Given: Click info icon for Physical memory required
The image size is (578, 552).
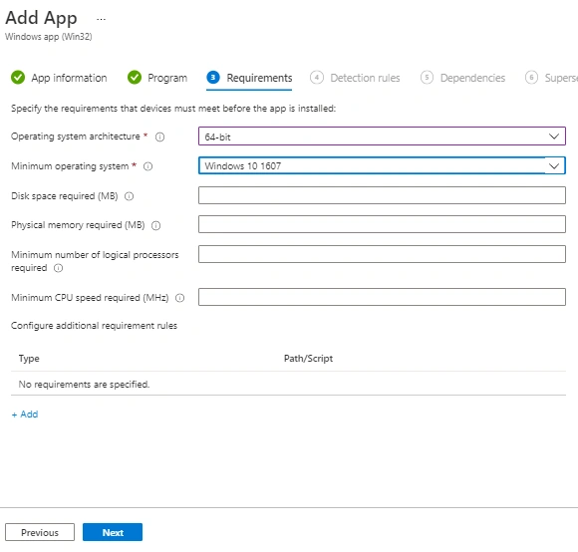Looking at the screenshot, I should pyautogui.click(x=155, y=225).
